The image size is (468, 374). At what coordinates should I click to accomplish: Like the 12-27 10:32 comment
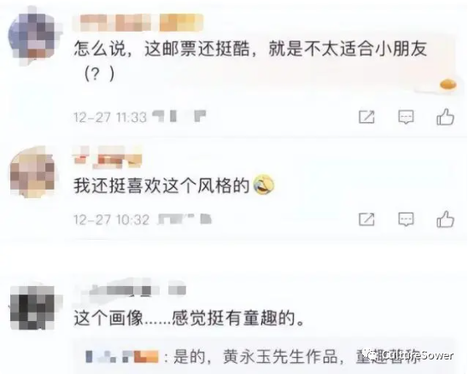tap(445, 219)
